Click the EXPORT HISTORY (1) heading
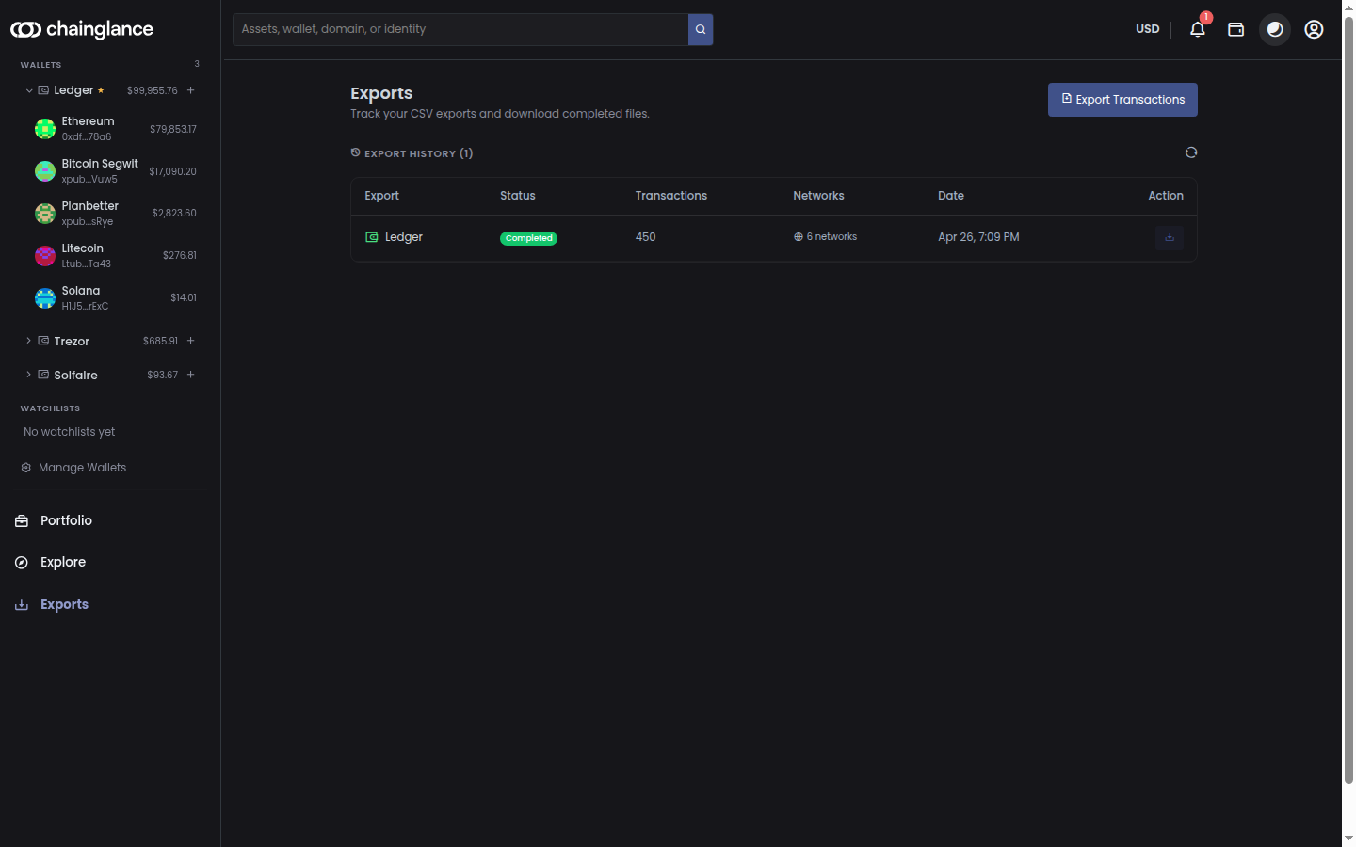Screen dimensions: 1356x847 [x=419, y=153]
